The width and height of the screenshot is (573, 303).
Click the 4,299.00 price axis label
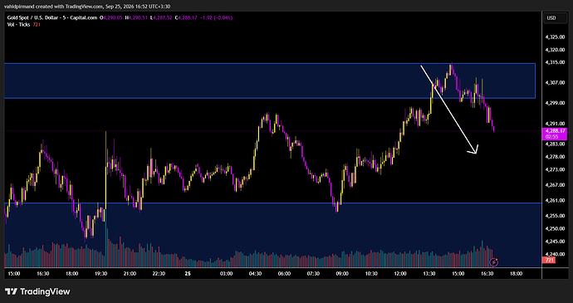pos(555,103)
